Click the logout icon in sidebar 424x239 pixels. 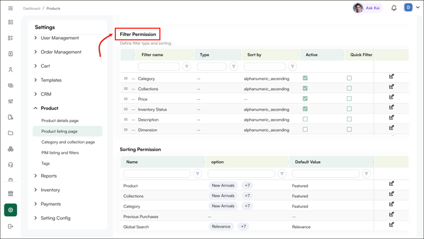point(11,226)
